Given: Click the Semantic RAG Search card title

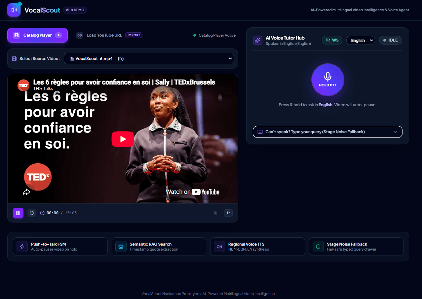Looking at the screenshot, I should tap(151, 244).
